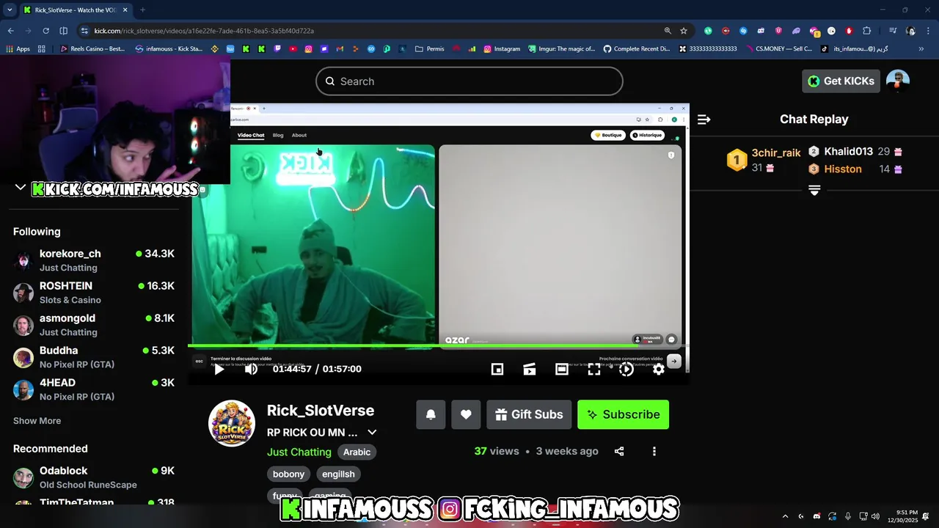Open the tab search dropdown
939x528 pixels.
10,10
